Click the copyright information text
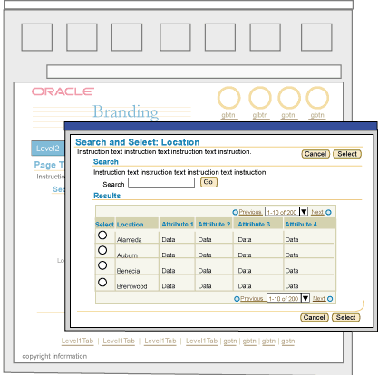378x375 pixels. pos(54,356)
